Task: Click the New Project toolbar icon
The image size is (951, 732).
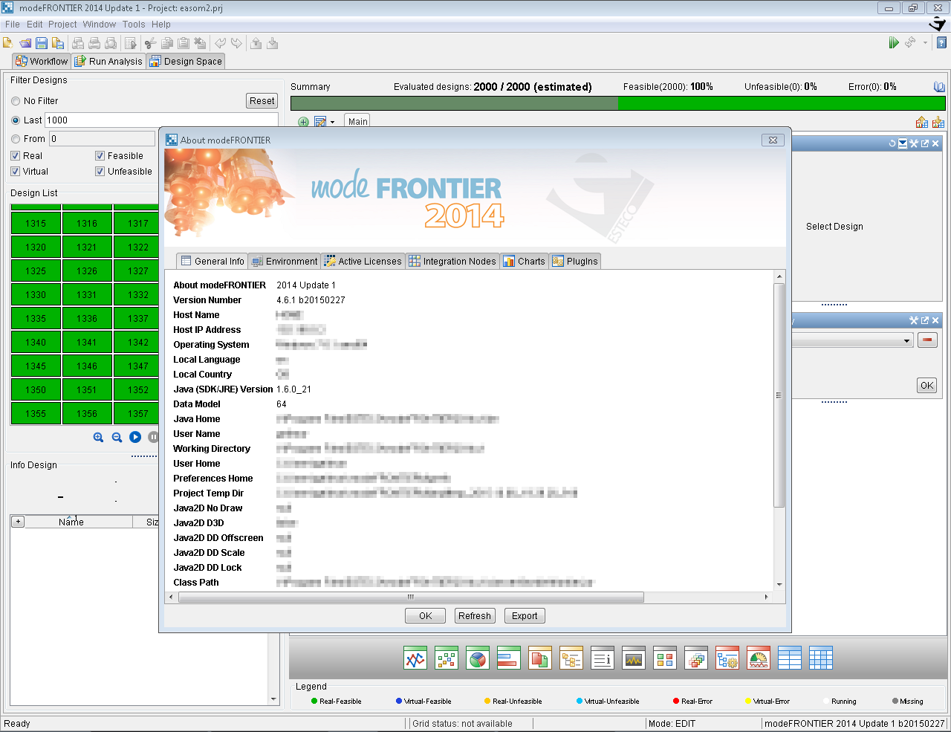Action: (8, 43)
